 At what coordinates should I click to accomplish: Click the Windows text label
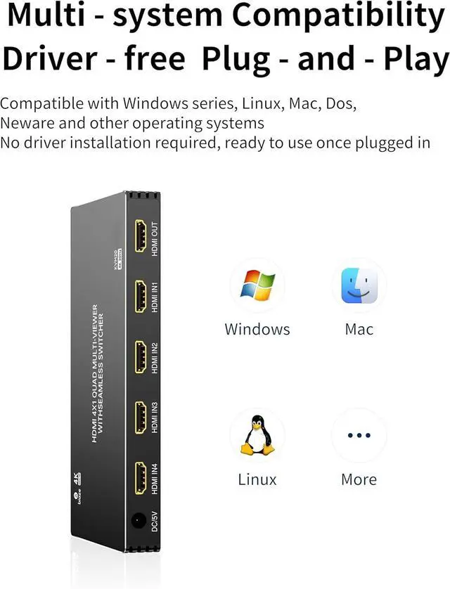coord(257,330)
